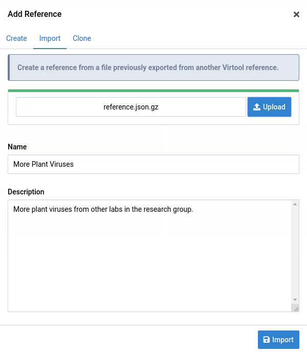Screen dimensions: 307x354
Task: Click the Description scrollbar up arrow
Action: (x=295, y=205)
